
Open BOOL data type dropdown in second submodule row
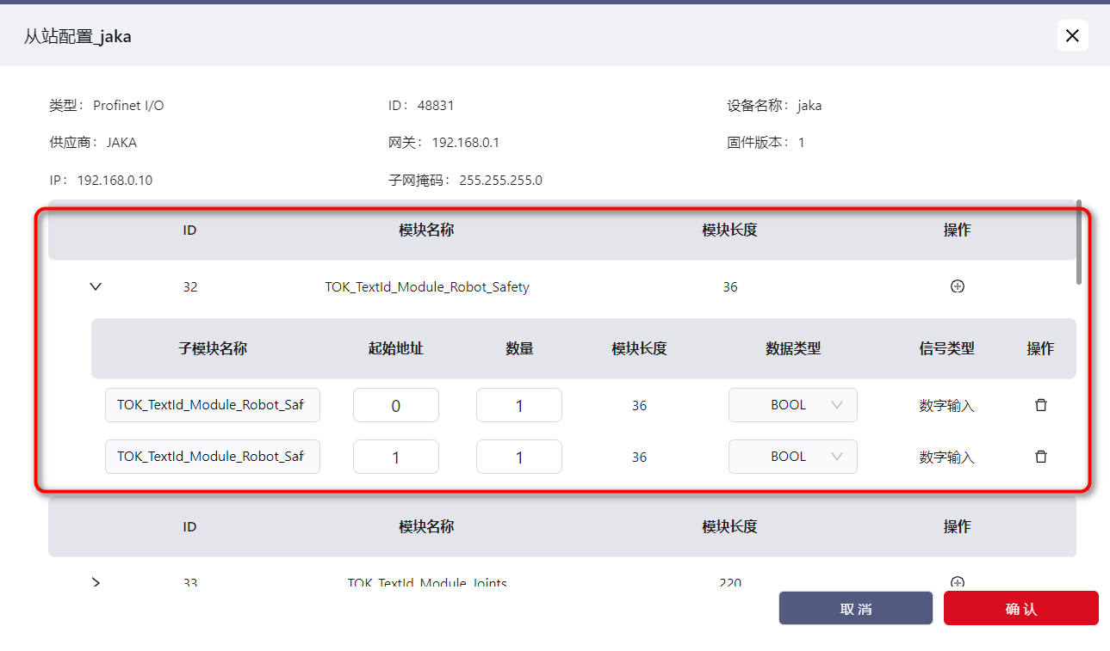(792, 457)
